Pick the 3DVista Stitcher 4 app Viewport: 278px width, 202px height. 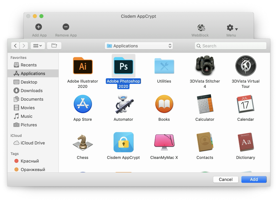point(205,66)
